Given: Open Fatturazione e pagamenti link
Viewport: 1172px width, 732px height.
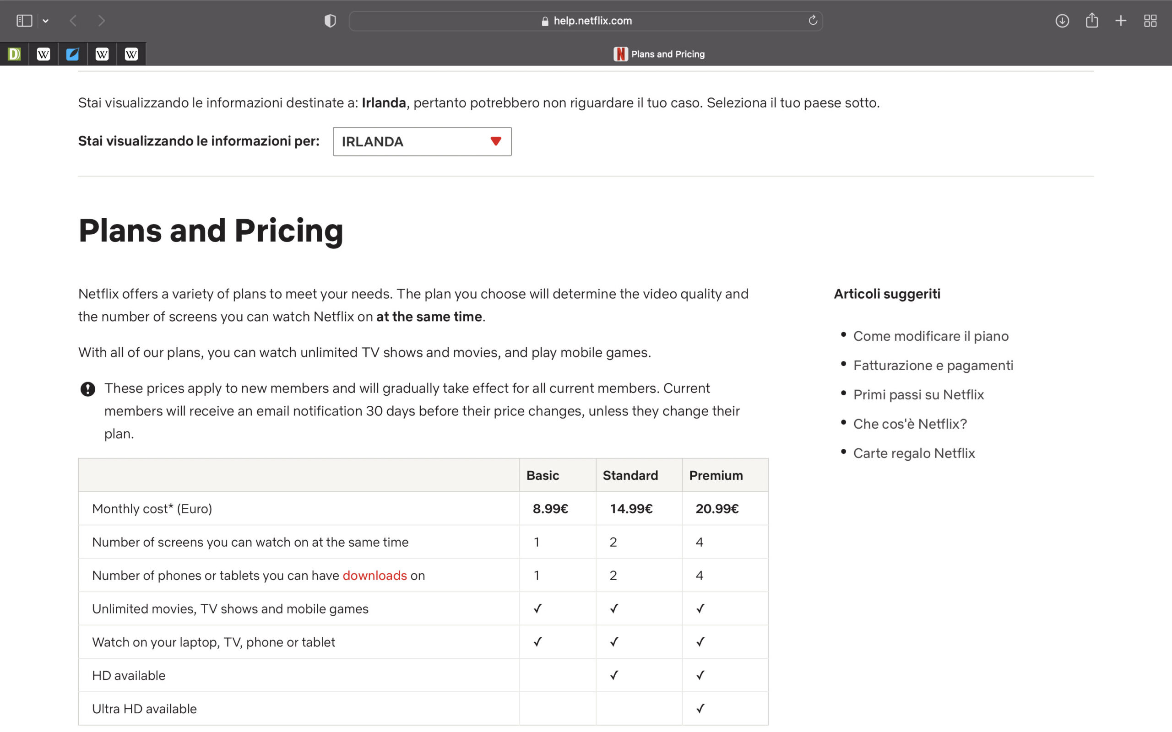Looking at the screenshot, I should coord(933,366).
